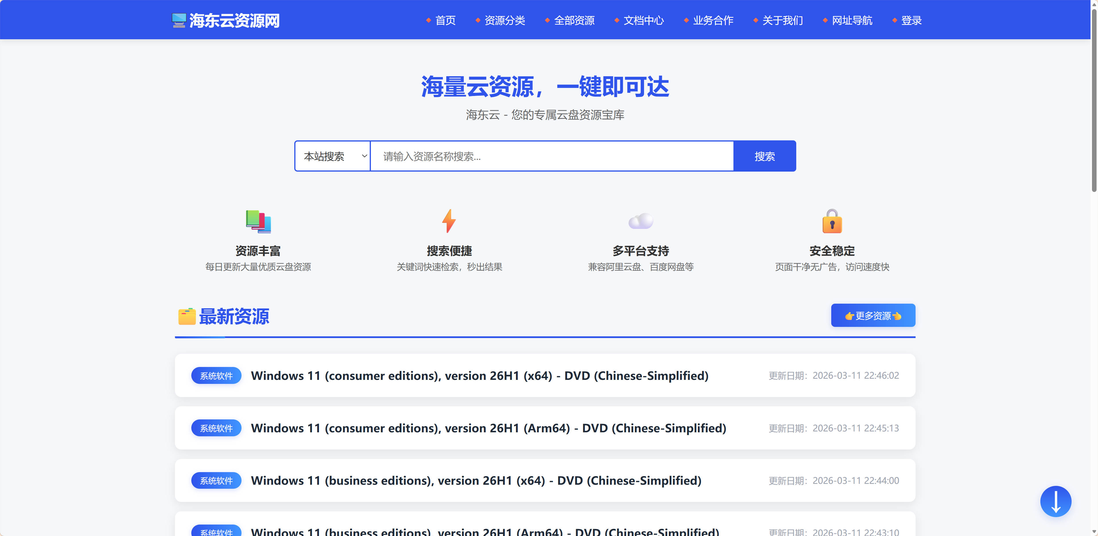The width and height of the screenshot is (1098, 536).
Task: Click the stacked books icon
Action: [258, 221]
